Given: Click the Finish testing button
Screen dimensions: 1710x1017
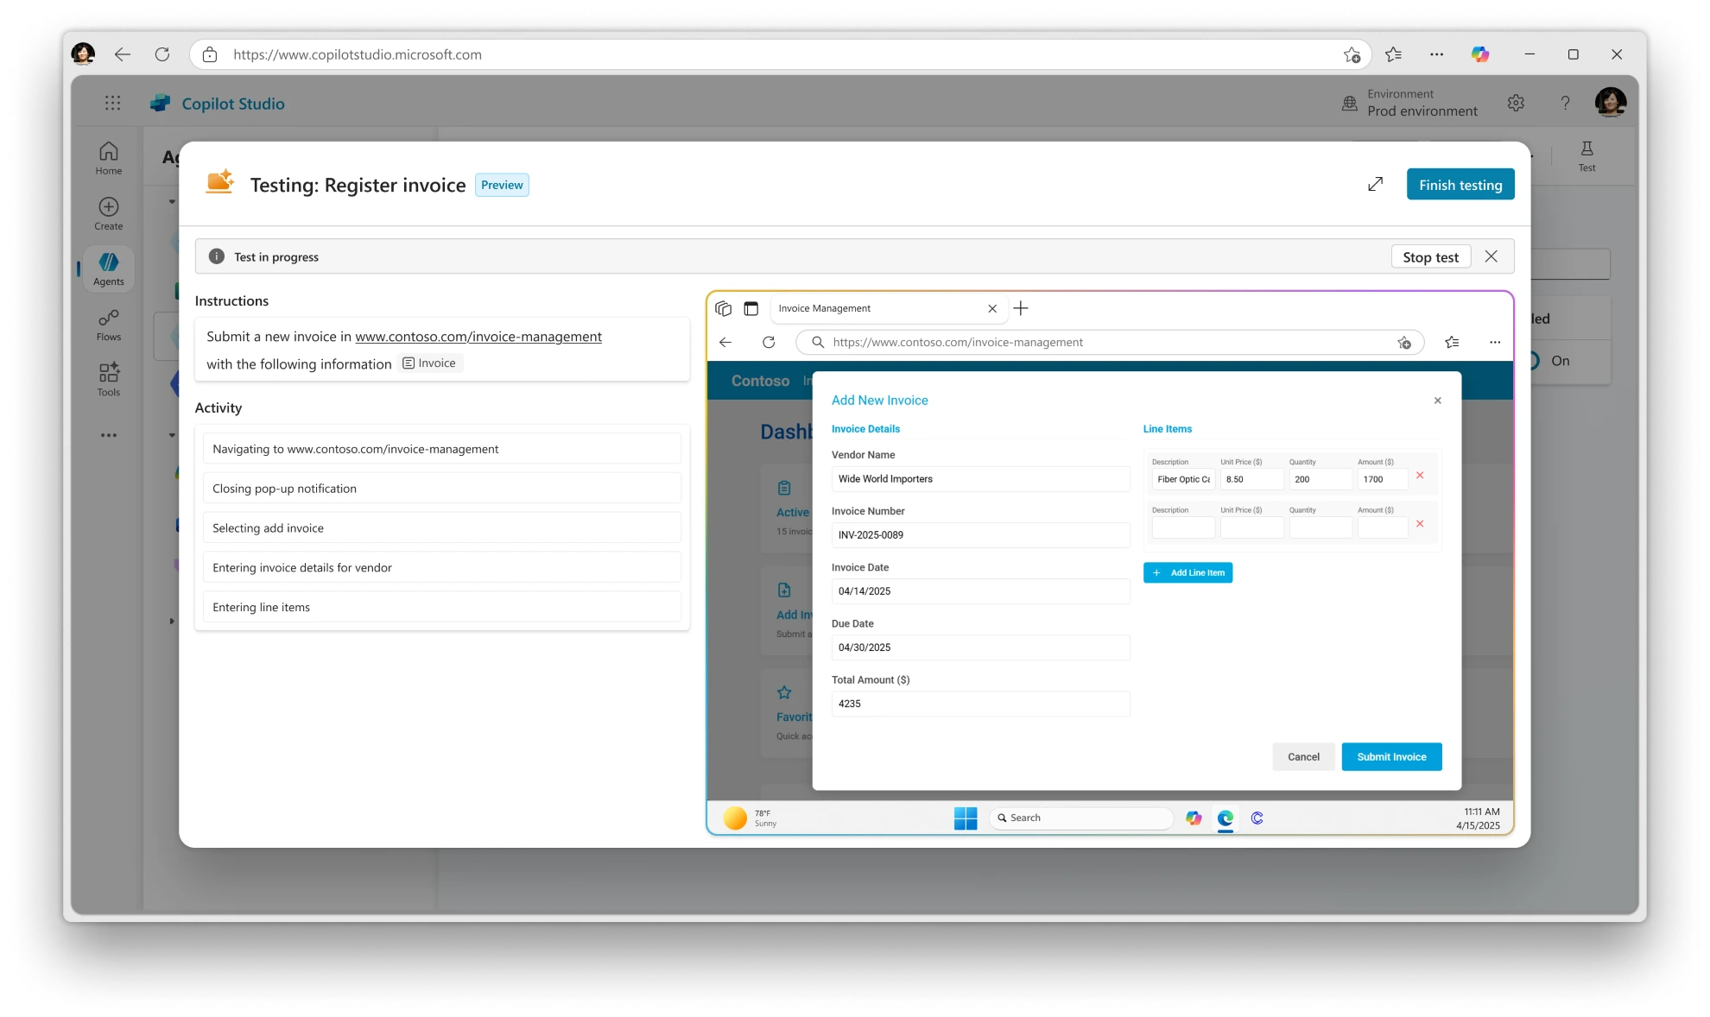Looking at the screenshot, I should coord(1460,184).
